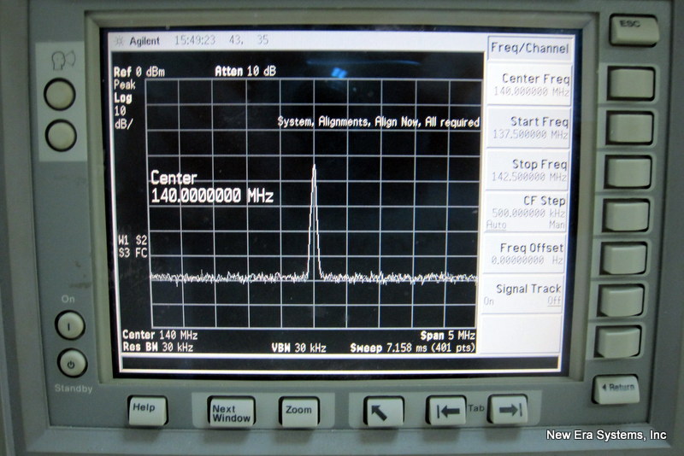Push the hardware softkey beside Freq Offset
Viewport: 684px width, 456px height.
click(x=624, y=259)
